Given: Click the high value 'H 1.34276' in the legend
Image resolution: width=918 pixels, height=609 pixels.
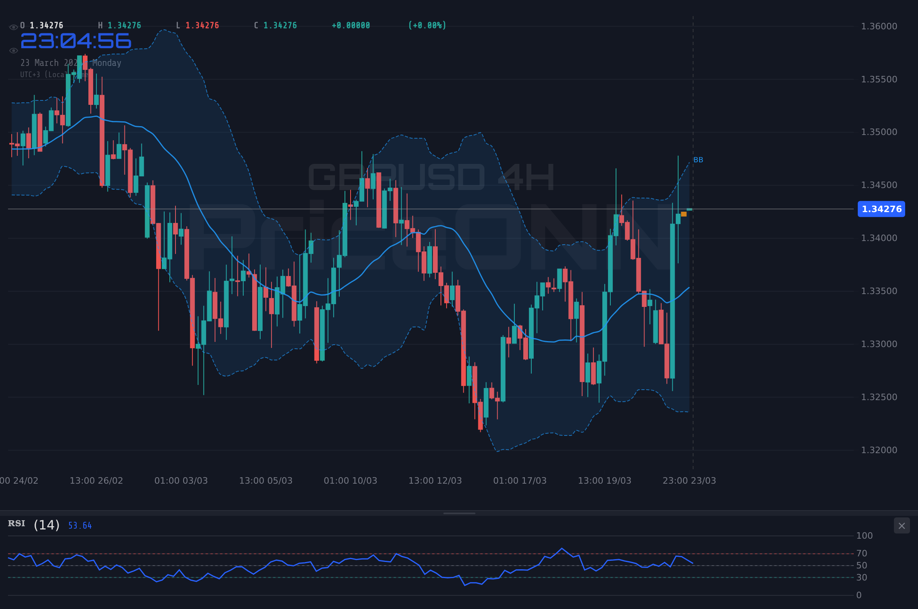Looking at the screenshot, I should pos(119,25).
